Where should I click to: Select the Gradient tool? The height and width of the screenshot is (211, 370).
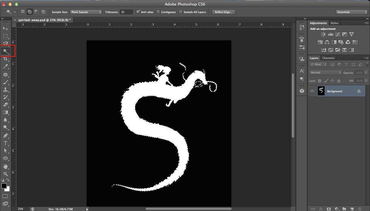(x=5, y=112)
